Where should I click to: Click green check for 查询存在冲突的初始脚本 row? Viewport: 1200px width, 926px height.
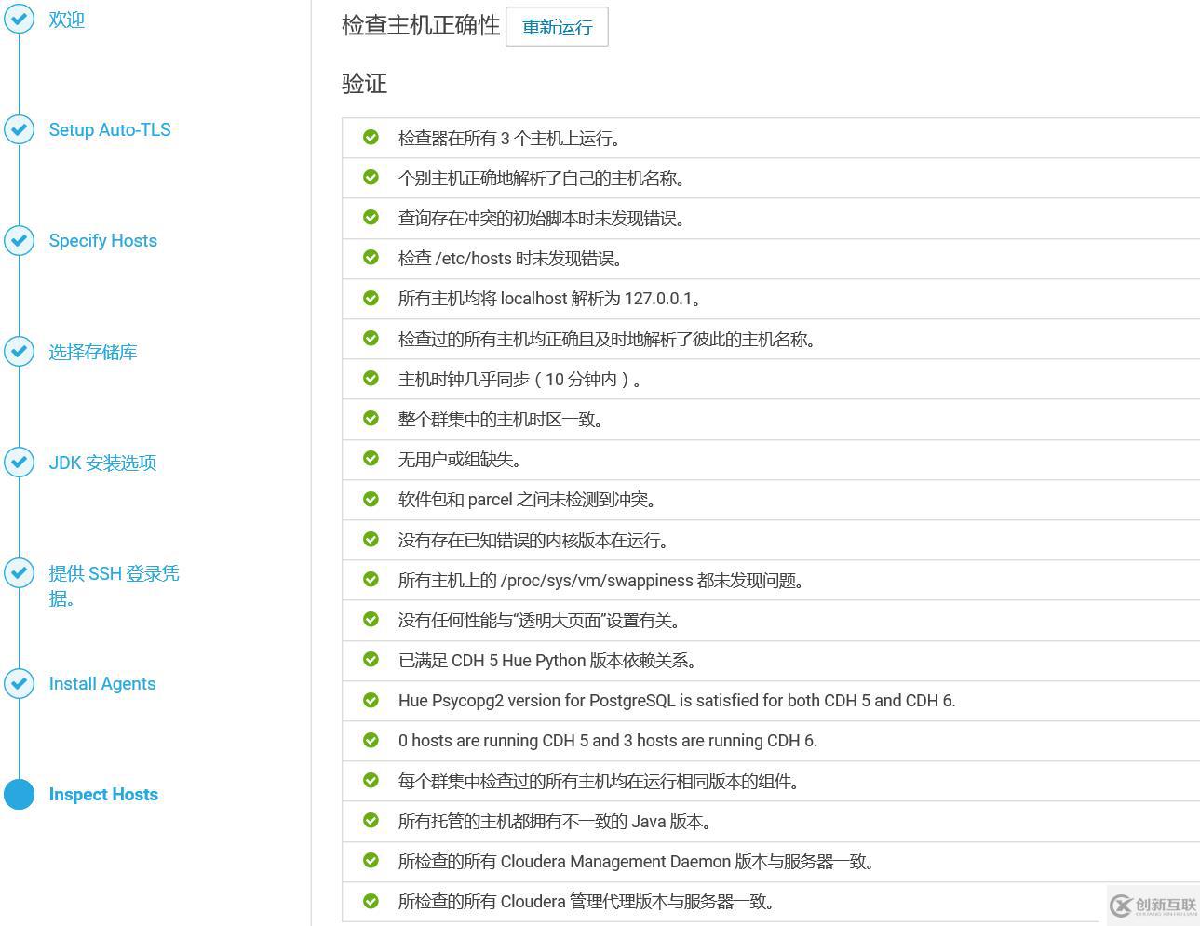point(371,217)
